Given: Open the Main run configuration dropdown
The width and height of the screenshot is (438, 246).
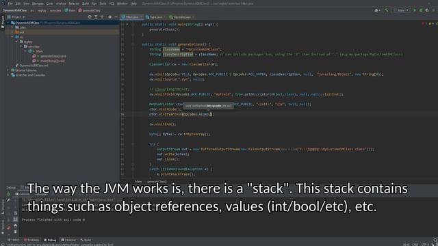Looking at the screenshot, I should 402,10.
